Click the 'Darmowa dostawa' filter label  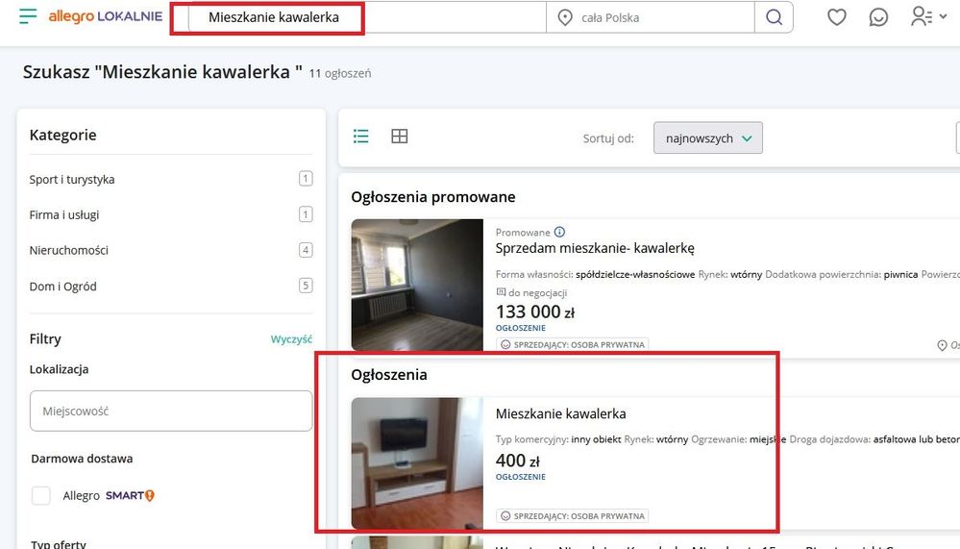(x=82, y=459)
